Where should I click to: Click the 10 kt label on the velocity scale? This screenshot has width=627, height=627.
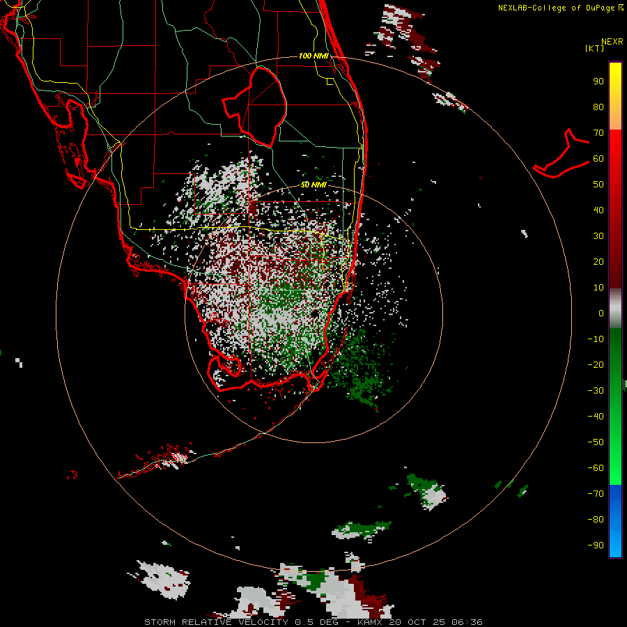598,288
